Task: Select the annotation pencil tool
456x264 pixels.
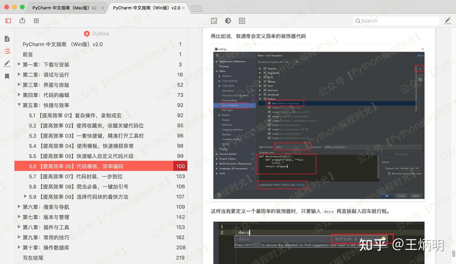Action: [x=447, y=20]
